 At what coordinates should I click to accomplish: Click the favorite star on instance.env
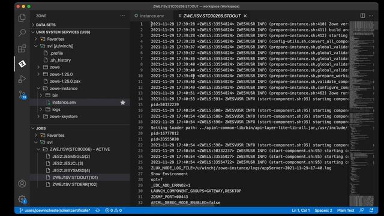tap(122, 103)
